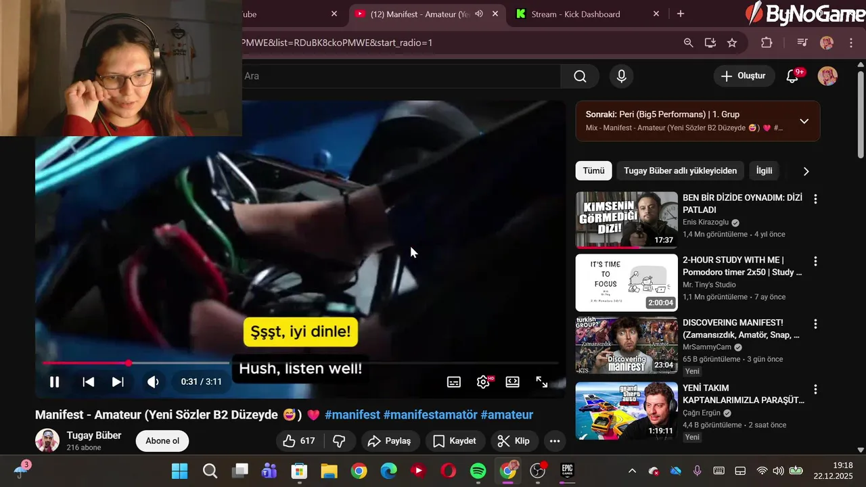Open options menu for BEN BİR DİZİDE OYNADIM

(815, 199)
